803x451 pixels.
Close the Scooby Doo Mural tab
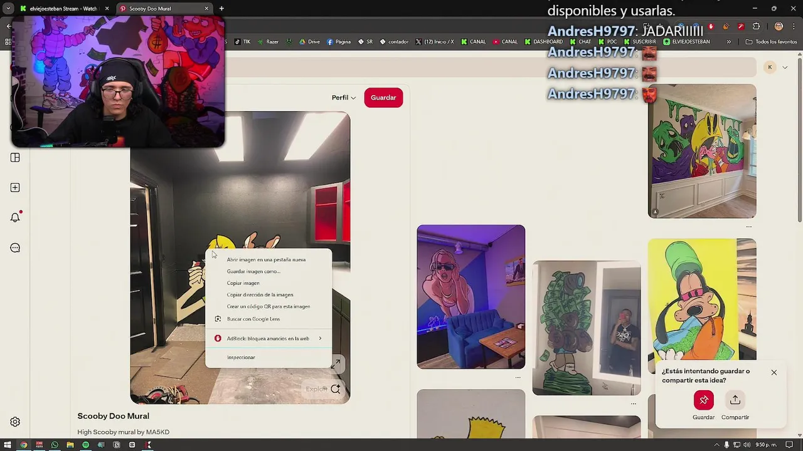206,9
